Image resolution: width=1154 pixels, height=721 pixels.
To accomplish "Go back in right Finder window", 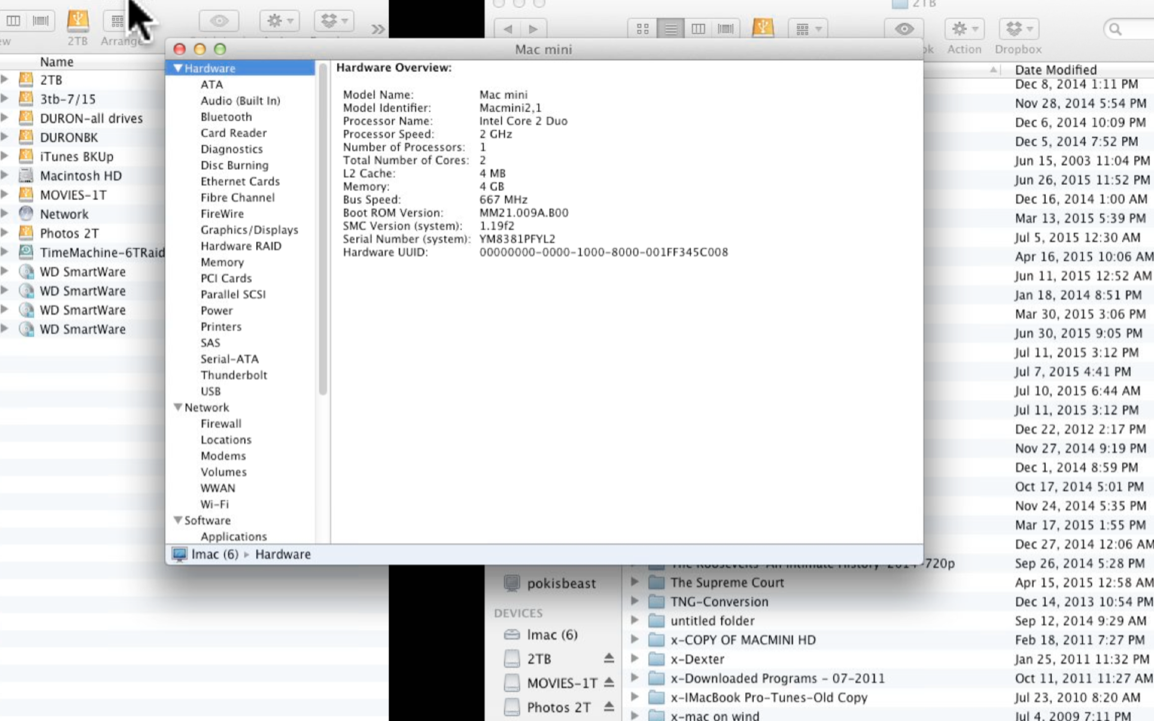I will (508, 29).
